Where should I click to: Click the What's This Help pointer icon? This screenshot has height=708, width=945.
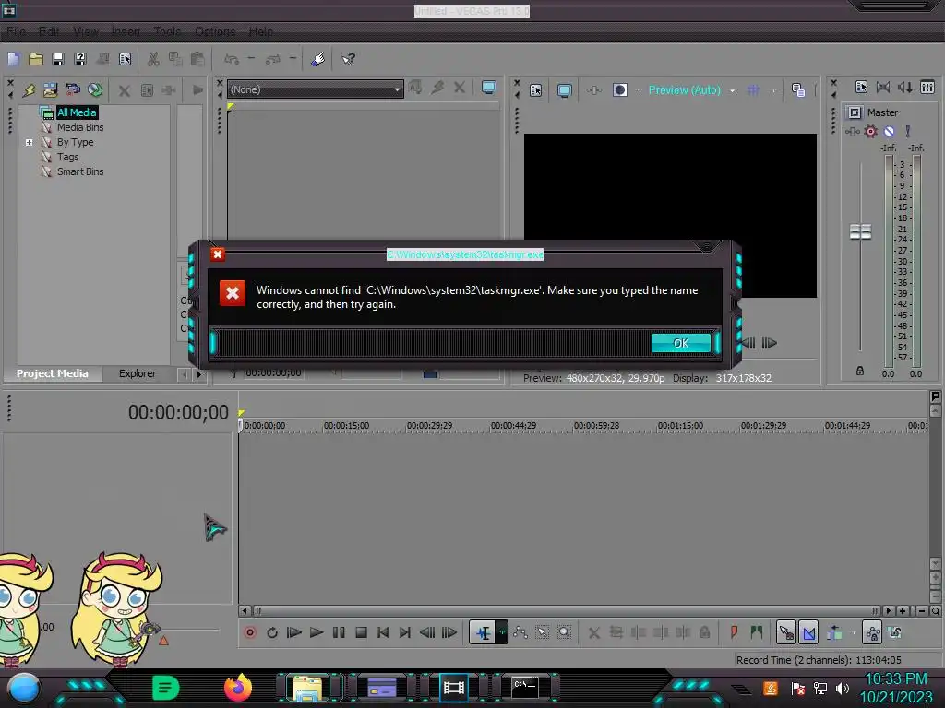[x=348, y=59]
